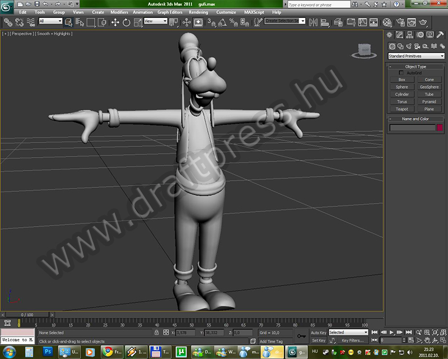Open the Material Editor
This screenshot has width=448, height=359.
coord(387,22)
